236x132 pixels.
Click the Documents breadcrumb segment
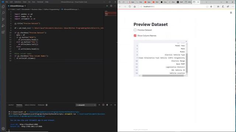tap(26, 10)
